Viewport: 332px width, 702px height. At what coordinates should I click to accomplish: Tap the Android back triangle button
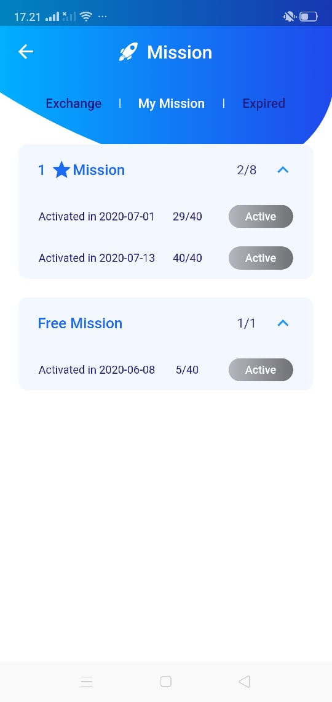coord(245,682)
